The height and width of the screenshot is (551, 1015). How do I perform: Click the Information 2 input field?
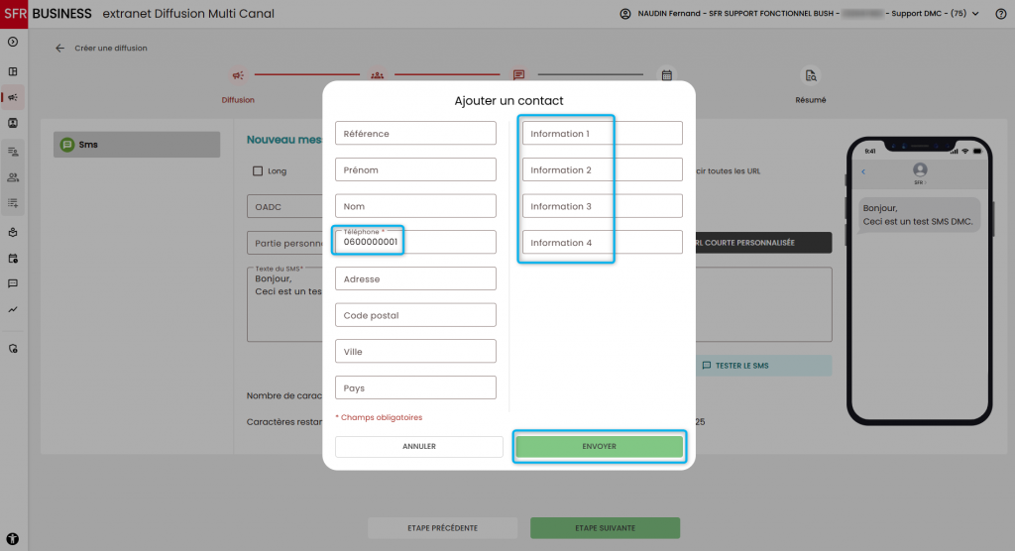click(602, 169)
